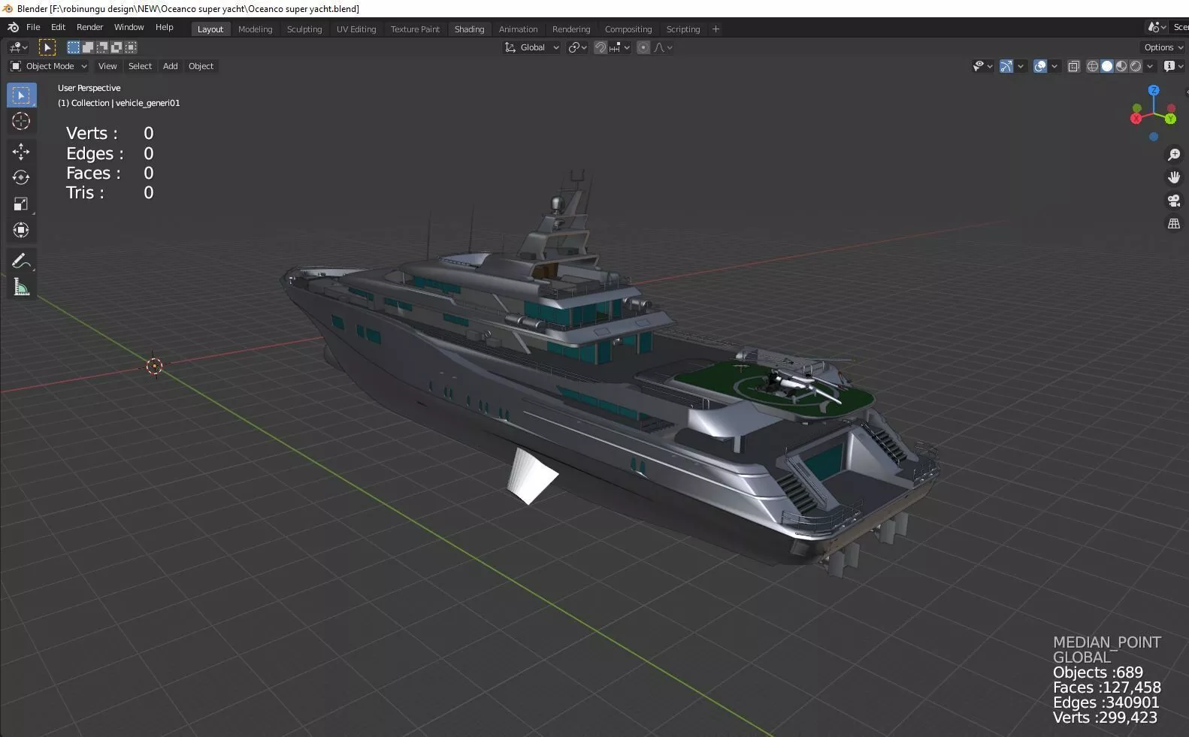Toggle the camera view icon
1189x737 pixels.
1173,201
